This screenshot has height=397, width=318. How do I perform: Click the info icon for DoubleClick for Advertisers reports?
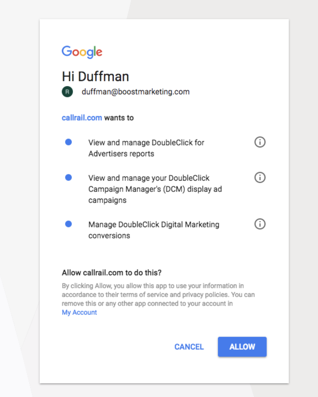(260, 142)
